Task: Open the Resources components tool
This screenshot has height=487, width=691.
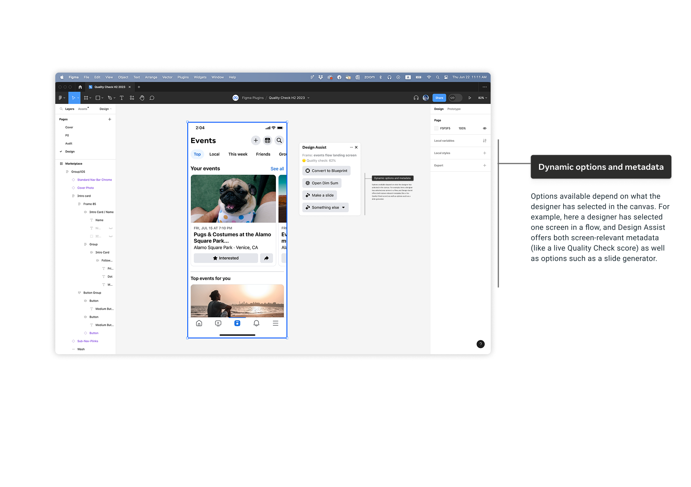Action: pos(132,98)
